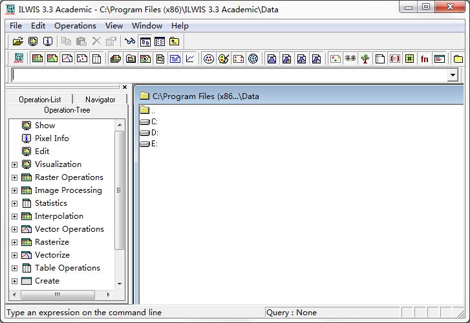Select Pixel Info in the Operation-Tree
Image resolution: width=470 pixels, height=323 pixels.
[x=52, y=139]
